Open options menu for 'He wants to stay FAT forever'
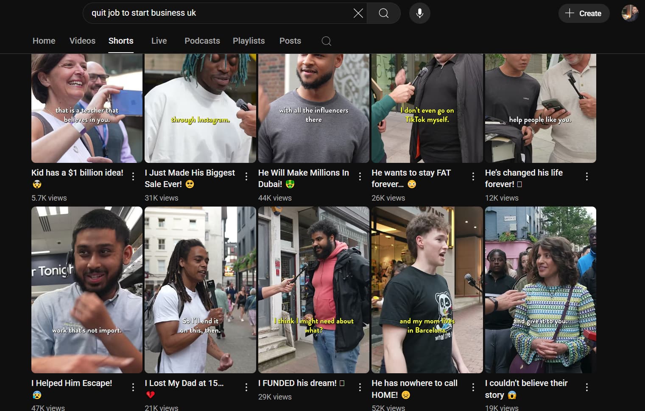645x411 pixels. (473, 176)
